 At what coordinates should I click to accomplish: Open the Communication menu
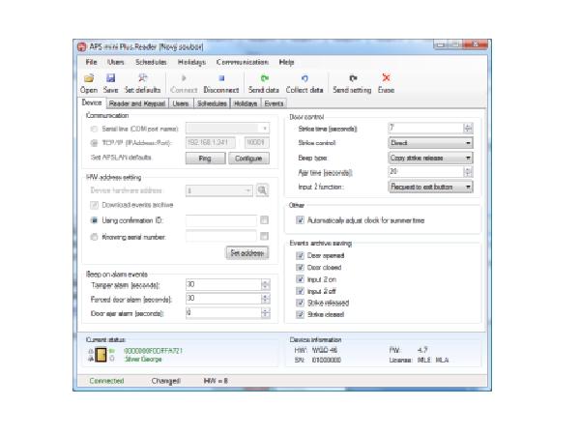click(242, 62)
